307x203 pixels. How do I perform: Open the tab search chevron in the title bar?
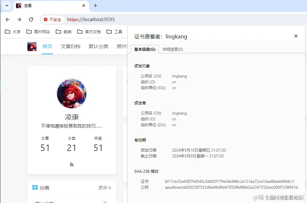[7, 6]
